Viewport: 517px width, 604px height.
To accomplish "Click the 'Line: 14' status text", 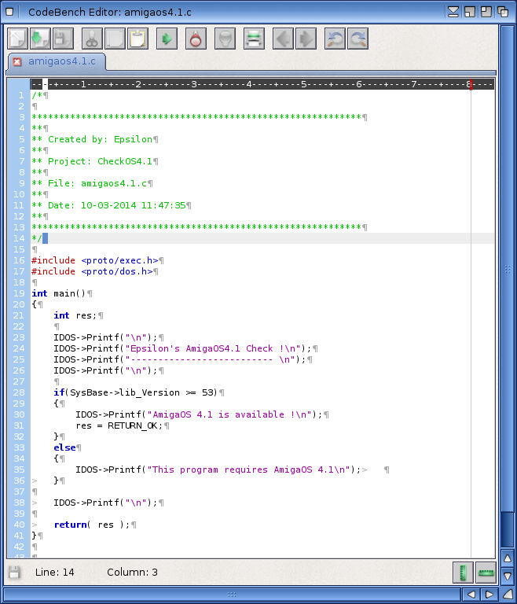I will tap(55, 573).
